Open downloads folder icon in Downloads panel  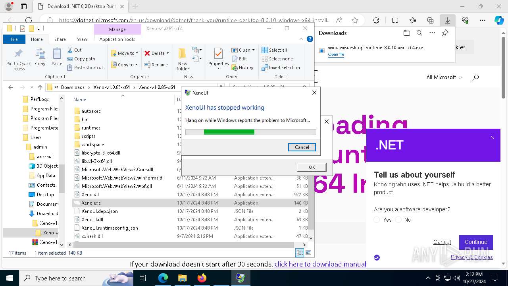click(406, 33)
